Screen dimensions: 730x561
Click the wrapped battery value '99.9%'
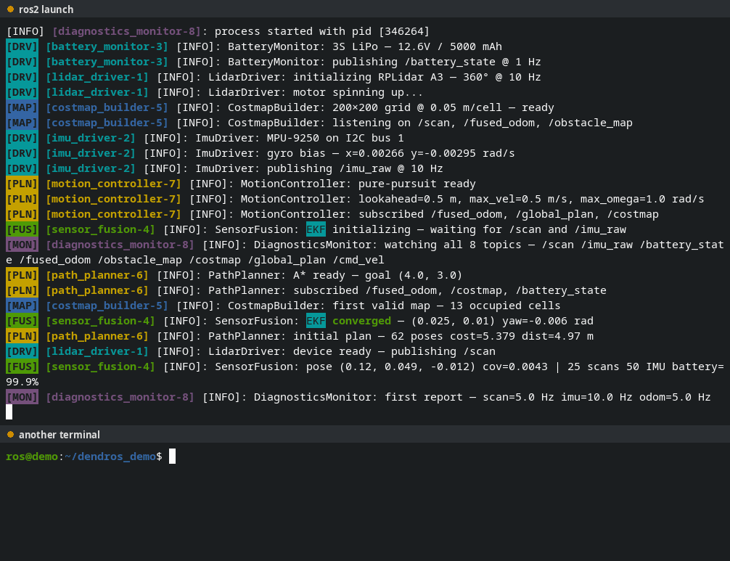pyautogui.click(x=22, y=382)
